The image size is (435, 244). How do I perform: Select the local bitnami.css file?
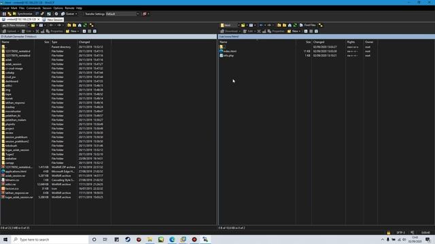(x=12, y=180)
